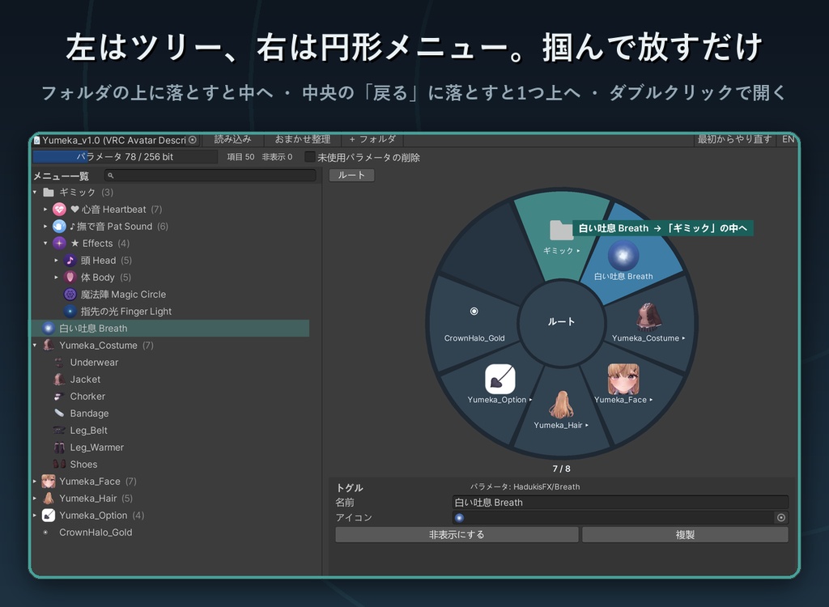This screenshot has width=829, height=607.
Task: Collapse the Yumeka_Costume arrow
Action: 35,346
